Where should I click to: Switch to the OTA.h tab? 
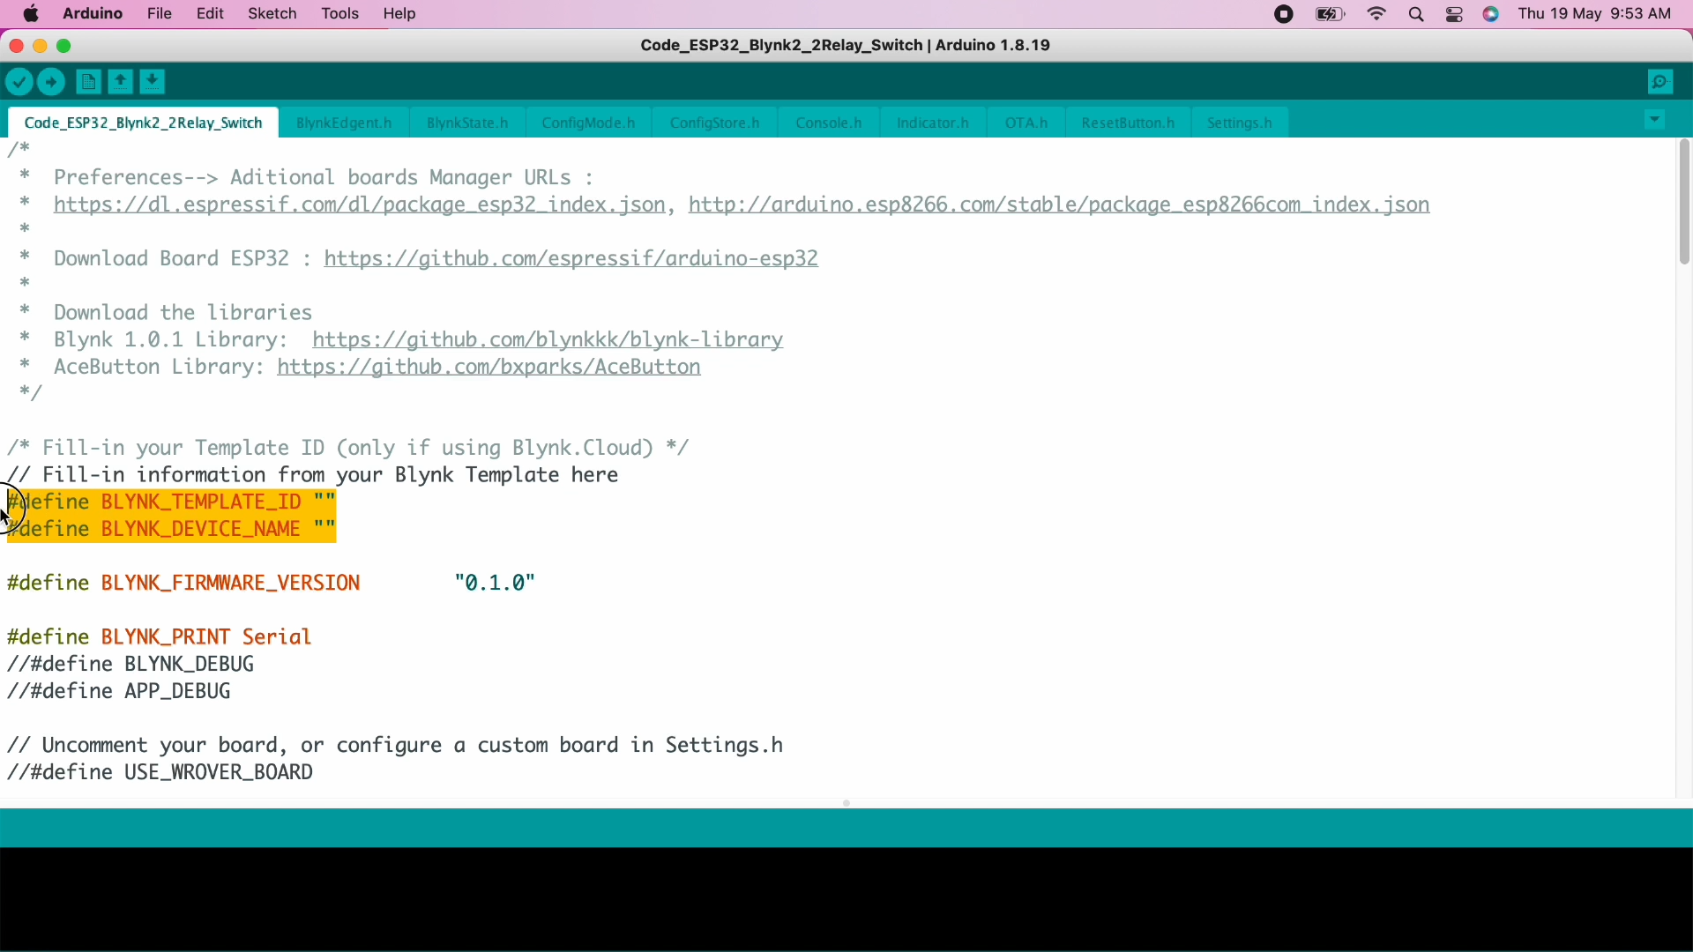1027,123
